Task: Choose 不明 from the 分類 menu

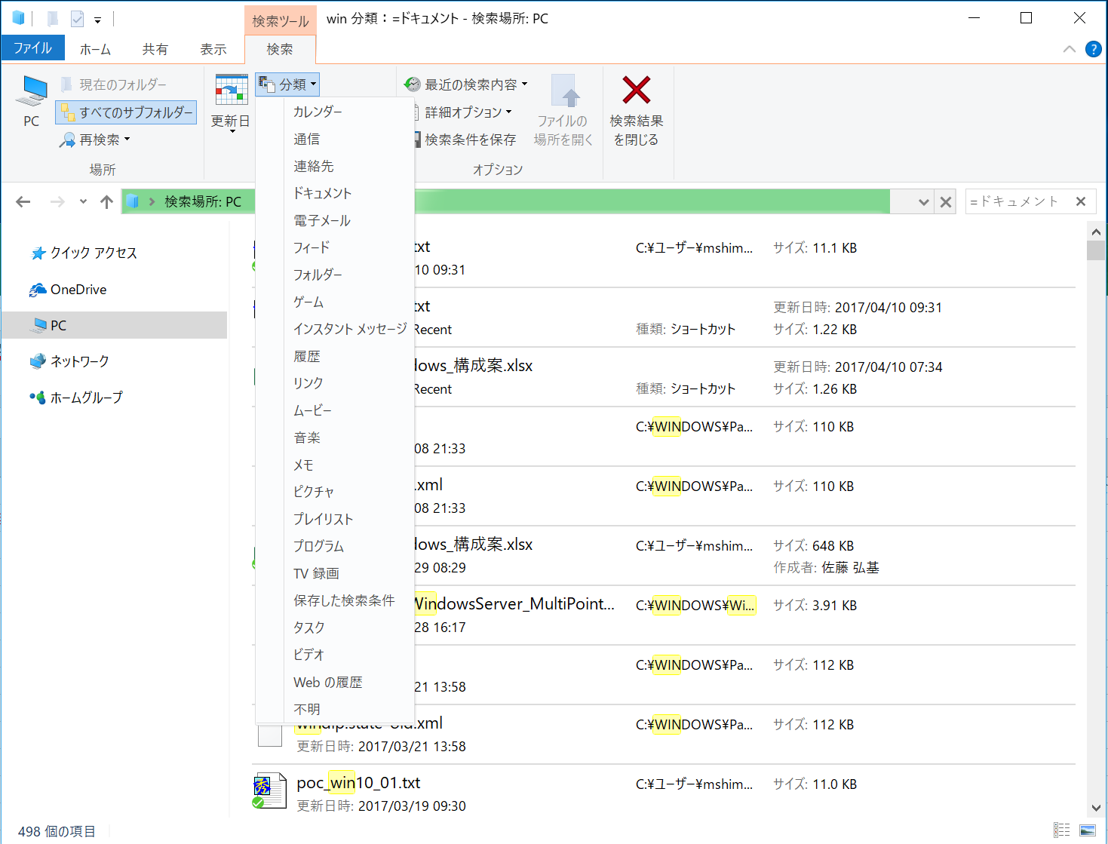Action: pos(335,709)
